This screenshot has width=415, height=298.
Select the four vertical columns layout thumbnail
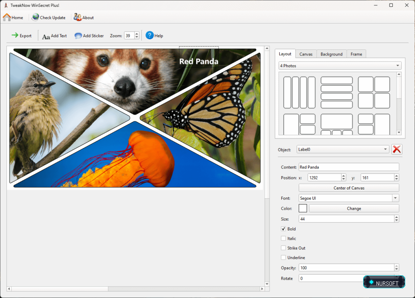(299, 93)
